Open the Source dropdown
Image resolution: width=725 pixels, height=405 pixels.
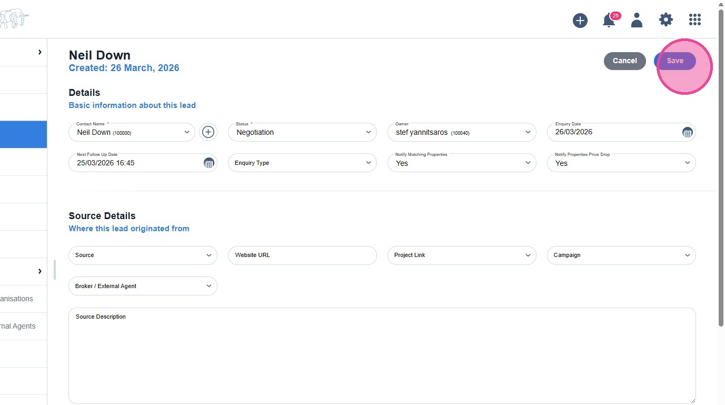[143, 255]
